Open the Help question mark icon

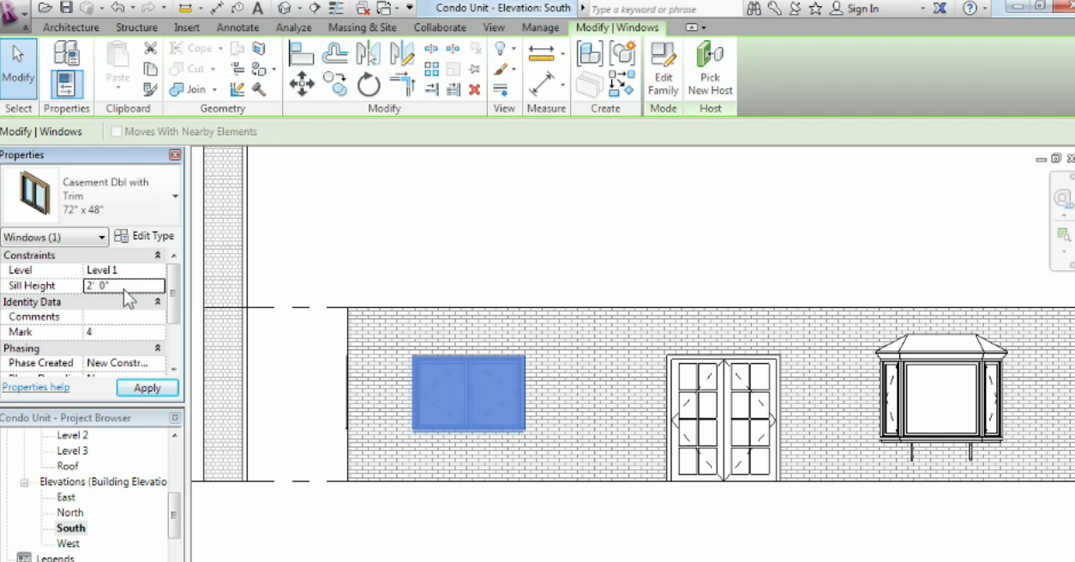pyautogui.click(x=970, y=8)
